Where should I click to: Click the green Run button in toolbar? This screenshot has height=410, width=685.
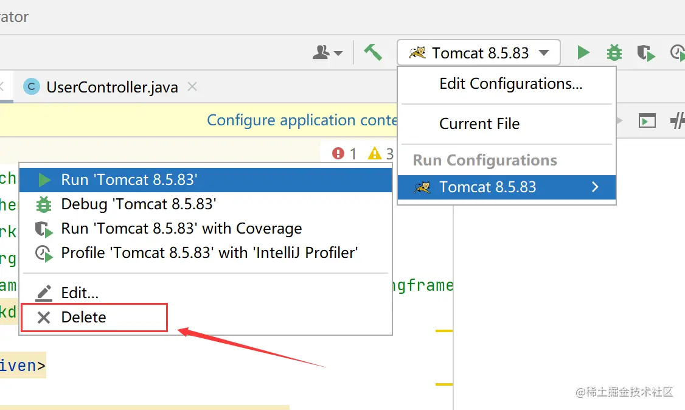click(x=583, y=53)
